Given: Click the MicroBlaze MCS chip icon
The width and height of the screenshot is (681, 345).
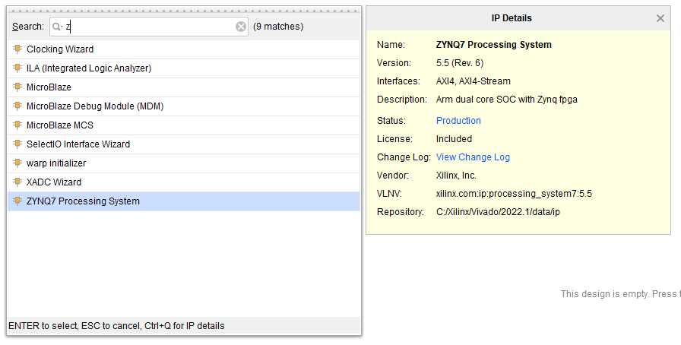Looking at the screenshot, I should [x=17, y=125].
